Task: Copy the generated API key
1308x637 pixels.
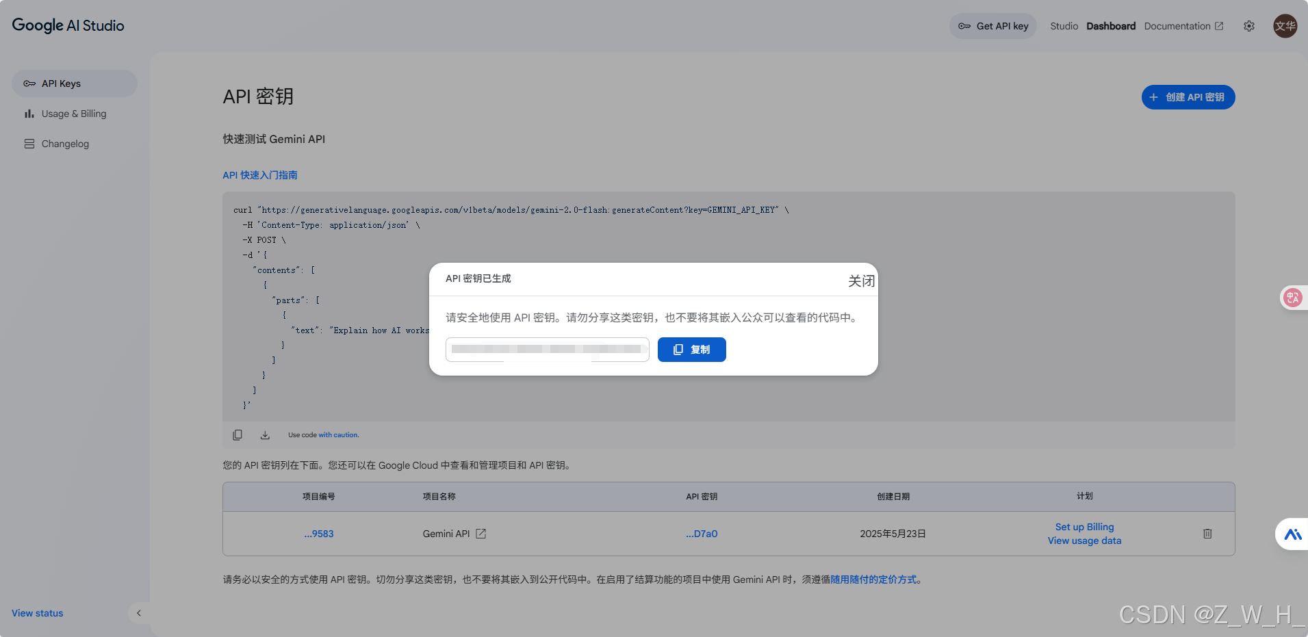Action: point(692,350)
